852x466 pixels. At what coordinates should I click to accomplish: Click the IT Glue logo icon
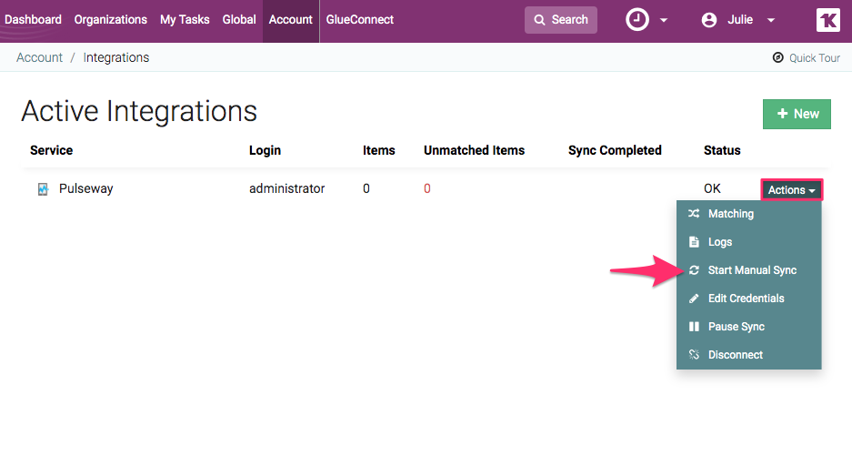pyautogui.click(x=827, y=20)
